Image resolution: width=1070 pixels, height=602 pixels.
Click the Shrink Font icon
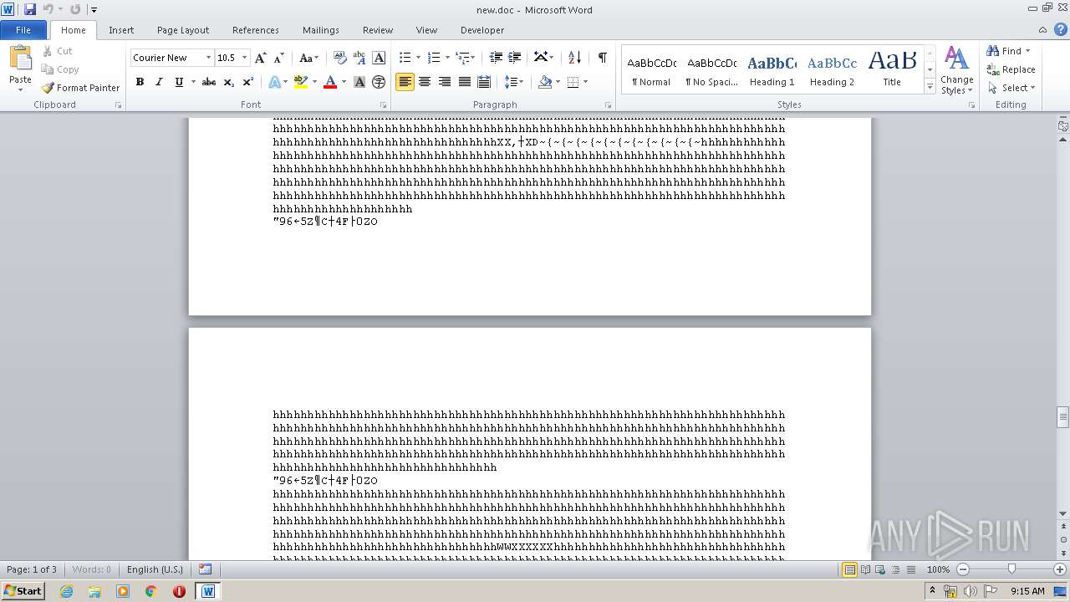click(278, 58)
